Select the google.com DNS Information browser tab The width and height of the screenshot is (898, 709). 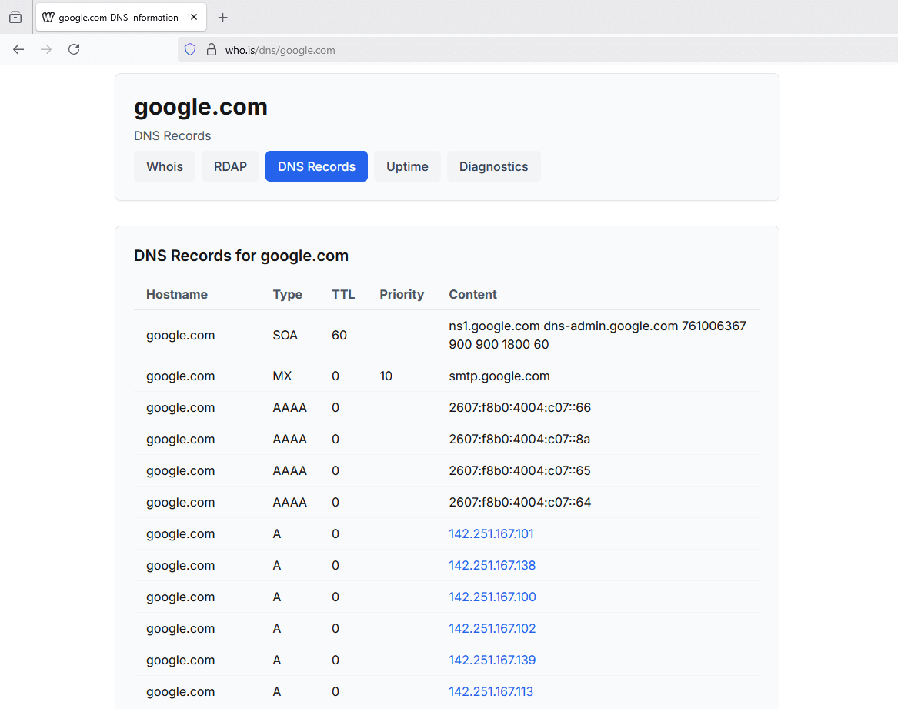tap(121, 17)
